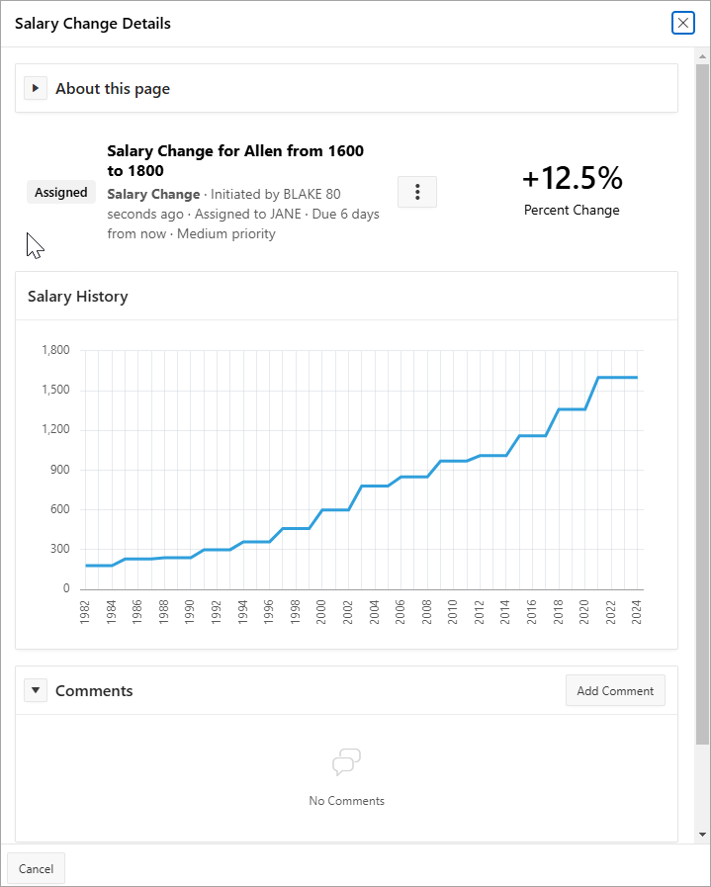Expand the About this page section
The height and width of the screenshot is (887, 711).
[36, 89]
